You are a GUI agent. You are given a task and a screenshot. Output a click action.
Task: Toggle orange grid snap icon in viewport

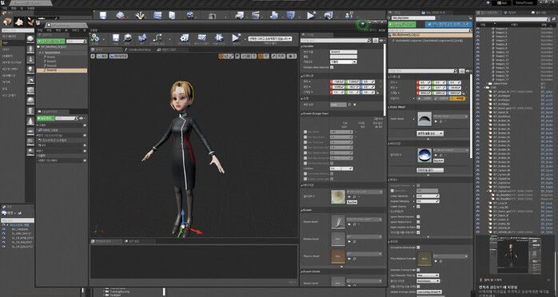(260, 56)
